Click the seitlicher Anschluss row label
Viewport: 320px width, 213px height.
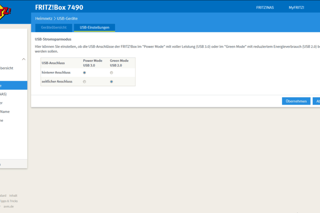point(57,82)
